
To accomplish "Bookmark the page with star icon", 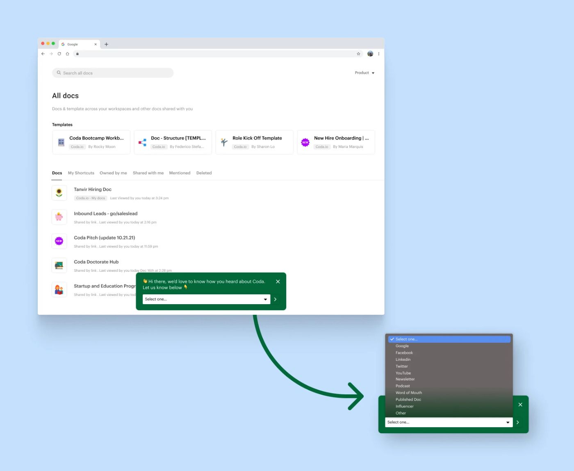I will [x=358, y=54].
